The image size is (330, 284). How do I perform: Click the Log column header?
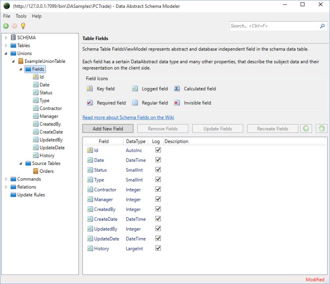[156, 141]
